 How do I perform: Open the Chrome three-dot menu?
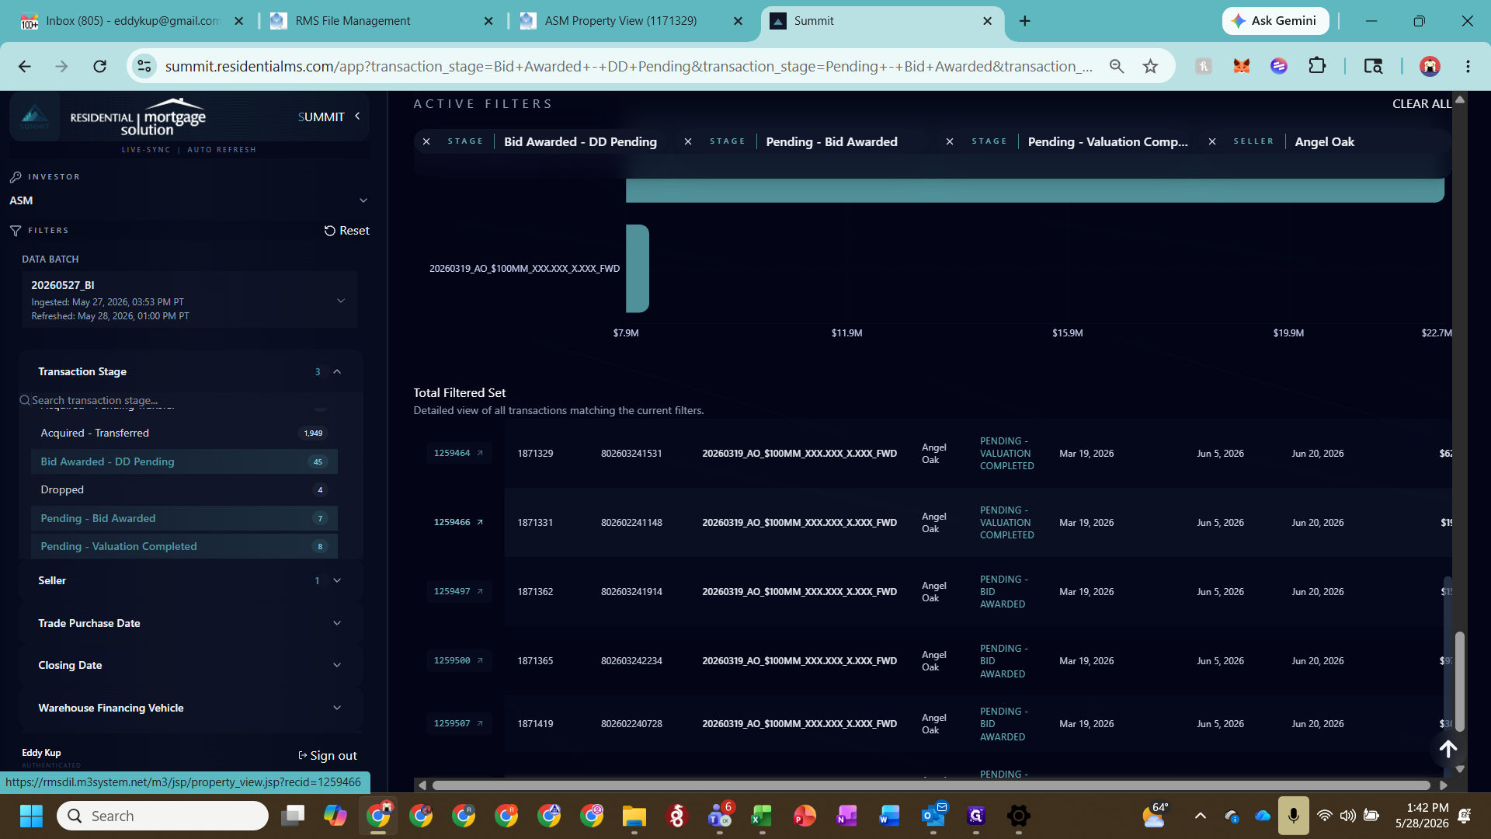coord(1468,66)
